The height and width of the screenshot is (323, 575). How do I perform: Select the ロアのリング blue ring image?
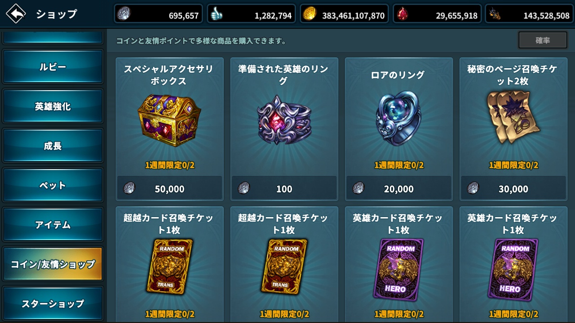click(x=398, y=118)
